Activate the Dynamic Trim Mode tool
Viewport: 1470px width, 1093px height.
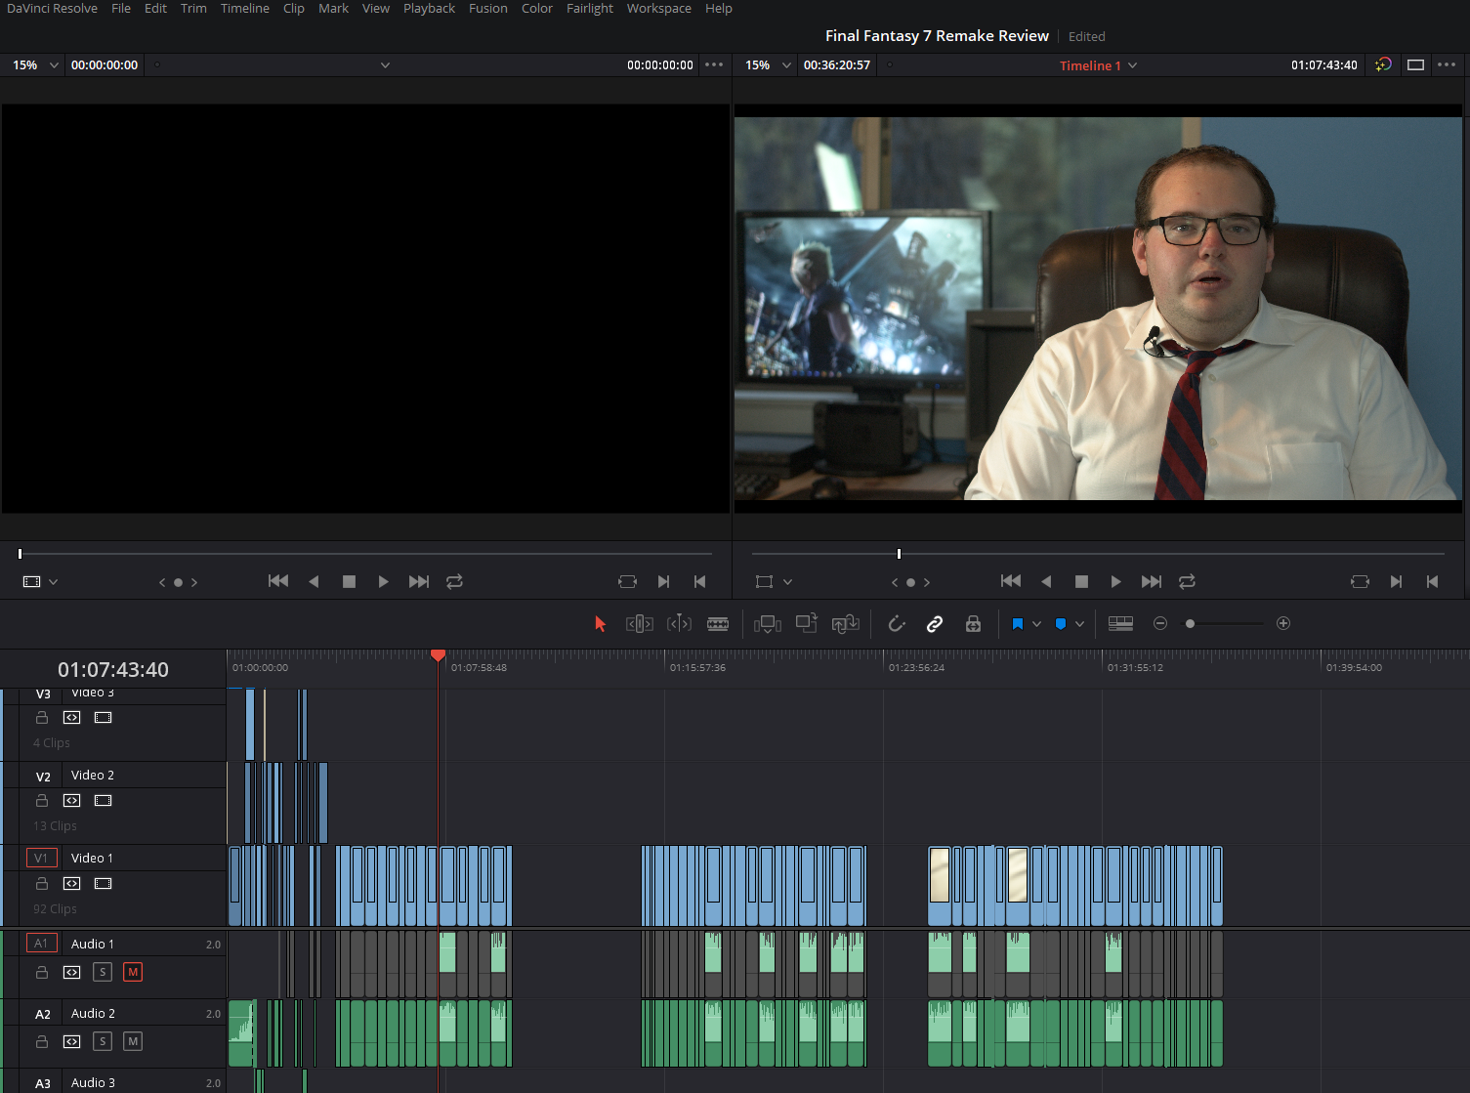[679, 623]
